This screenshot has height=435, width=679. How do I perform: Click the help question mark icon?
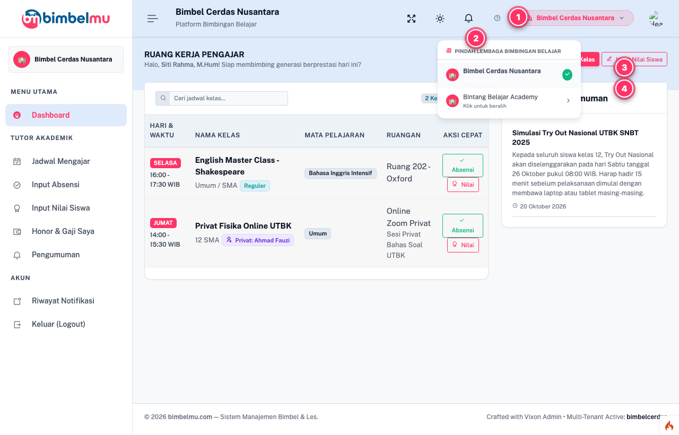point(497,18)
